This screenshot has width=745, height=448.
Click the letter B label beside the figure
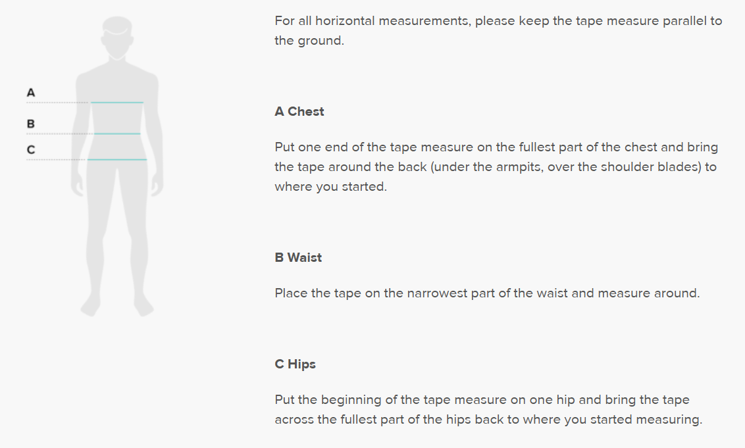tap(30, 124)
